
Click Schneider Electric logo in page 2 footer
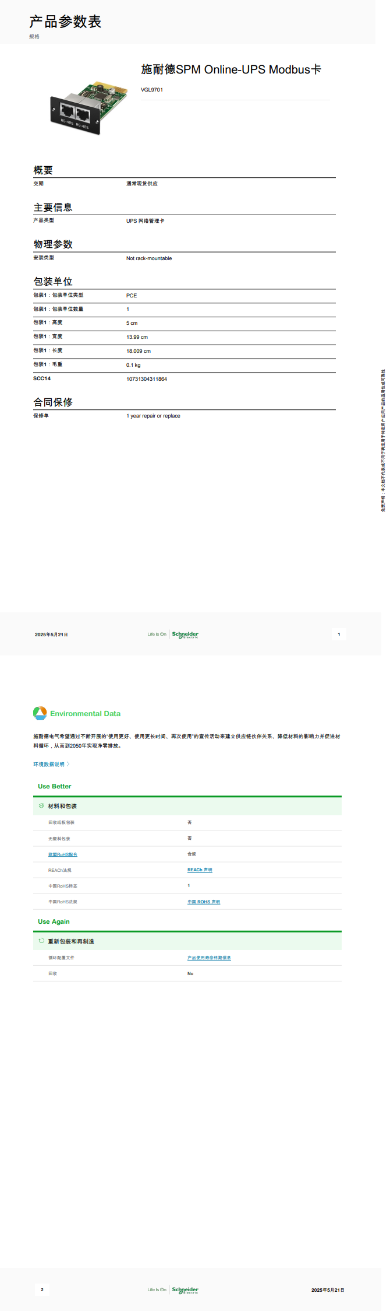pos(185,1290)
